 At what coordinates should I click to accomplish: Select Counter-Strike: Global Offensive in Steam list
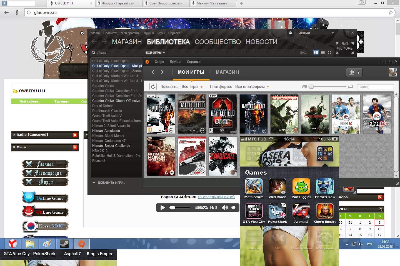[x=116, y=101]
